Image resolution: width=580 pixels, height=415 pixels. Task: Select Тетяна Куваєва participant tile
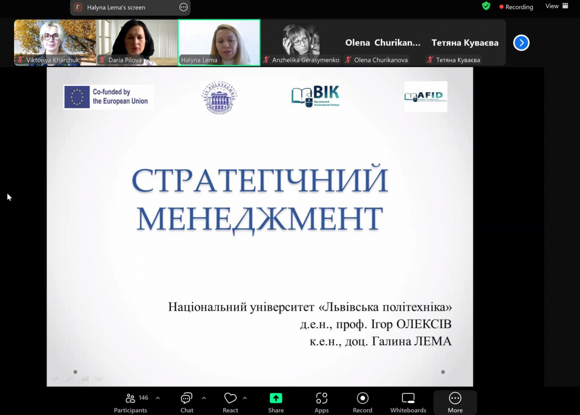[465, 43]
